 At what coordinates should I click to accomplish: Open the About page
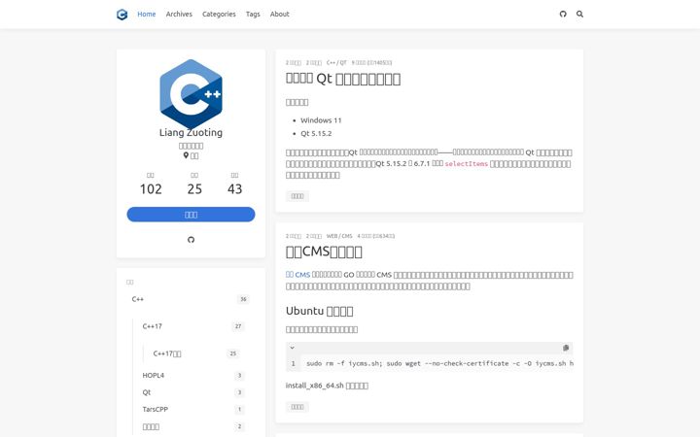(279, 15)
